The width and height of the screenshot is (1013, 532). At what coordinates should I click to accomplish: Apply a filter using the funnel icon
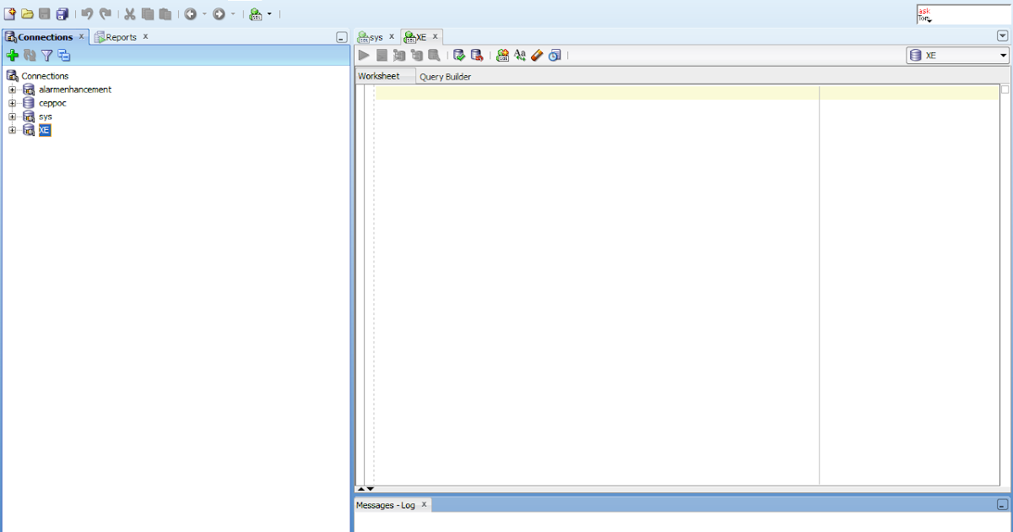click(46, 55)
